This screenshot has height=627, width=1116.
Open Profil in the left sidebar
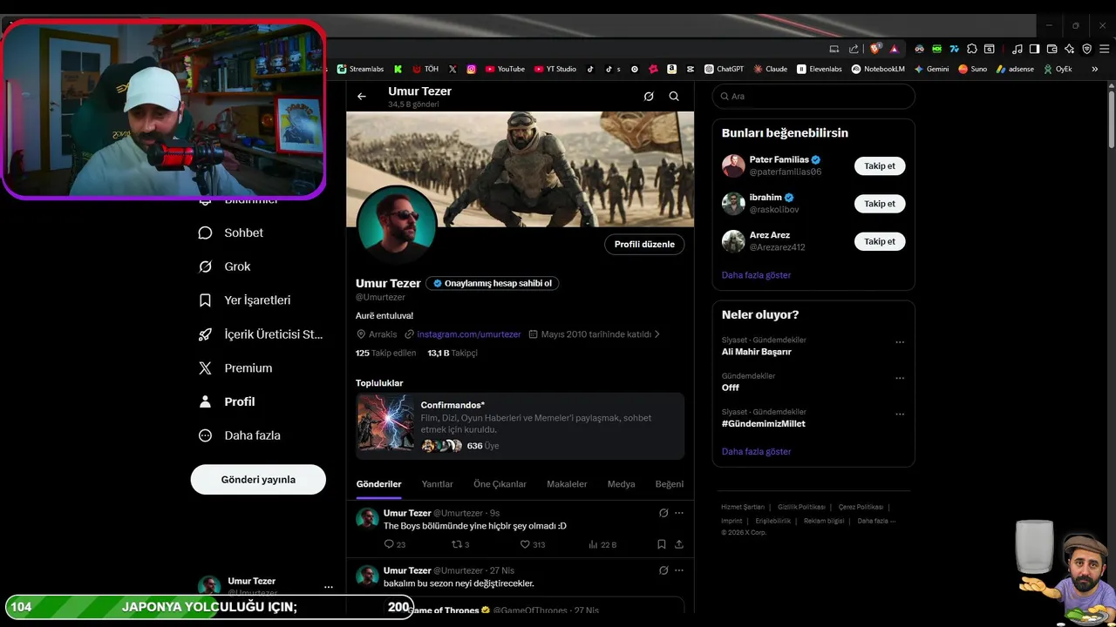coord(227,401)
